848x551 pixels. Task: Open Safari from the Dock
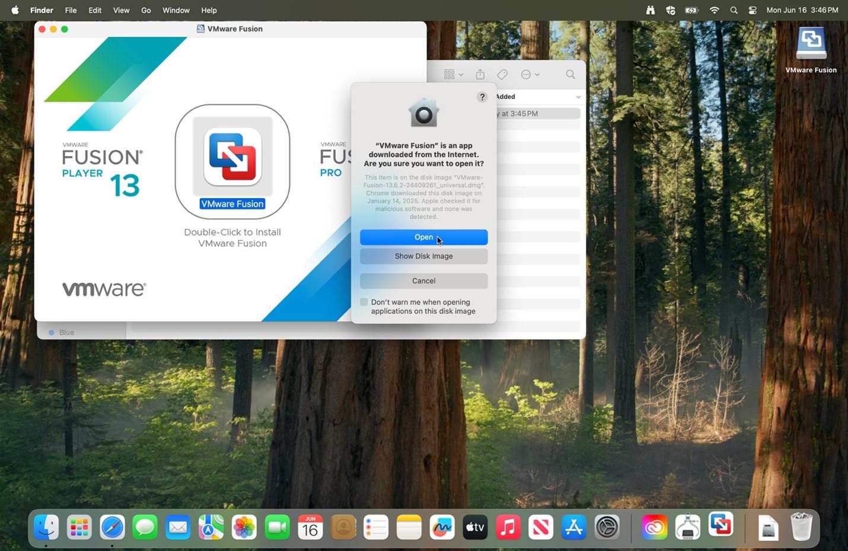click(x=112, y=527)
